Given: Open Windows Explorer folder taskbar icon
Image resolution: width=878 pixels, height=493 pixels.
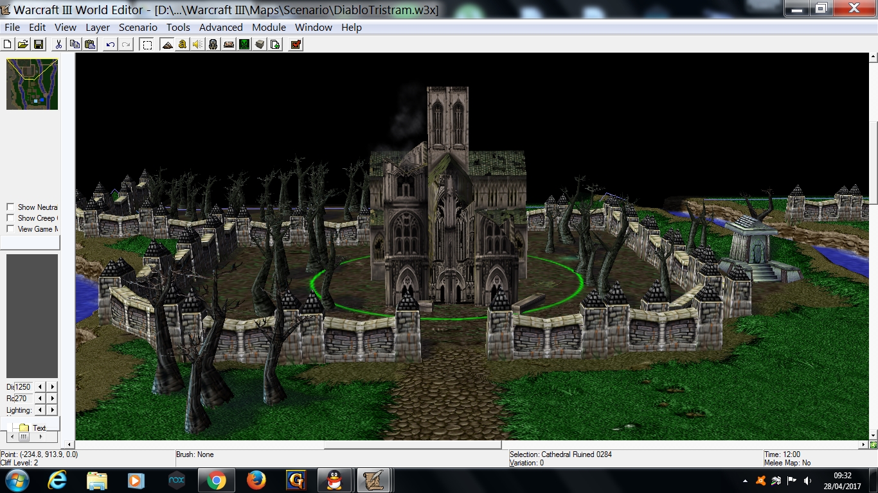Looking at the screenshot, I should 97,480.
